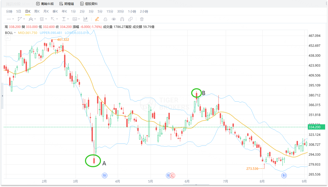
Task: Expand the arrow tool dropdown arrow
Action: (x=57, y=19)
